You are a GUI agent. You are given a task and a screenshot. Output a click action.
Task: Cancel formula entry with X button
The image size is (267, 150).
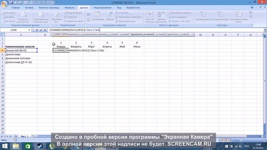[37, 30]
